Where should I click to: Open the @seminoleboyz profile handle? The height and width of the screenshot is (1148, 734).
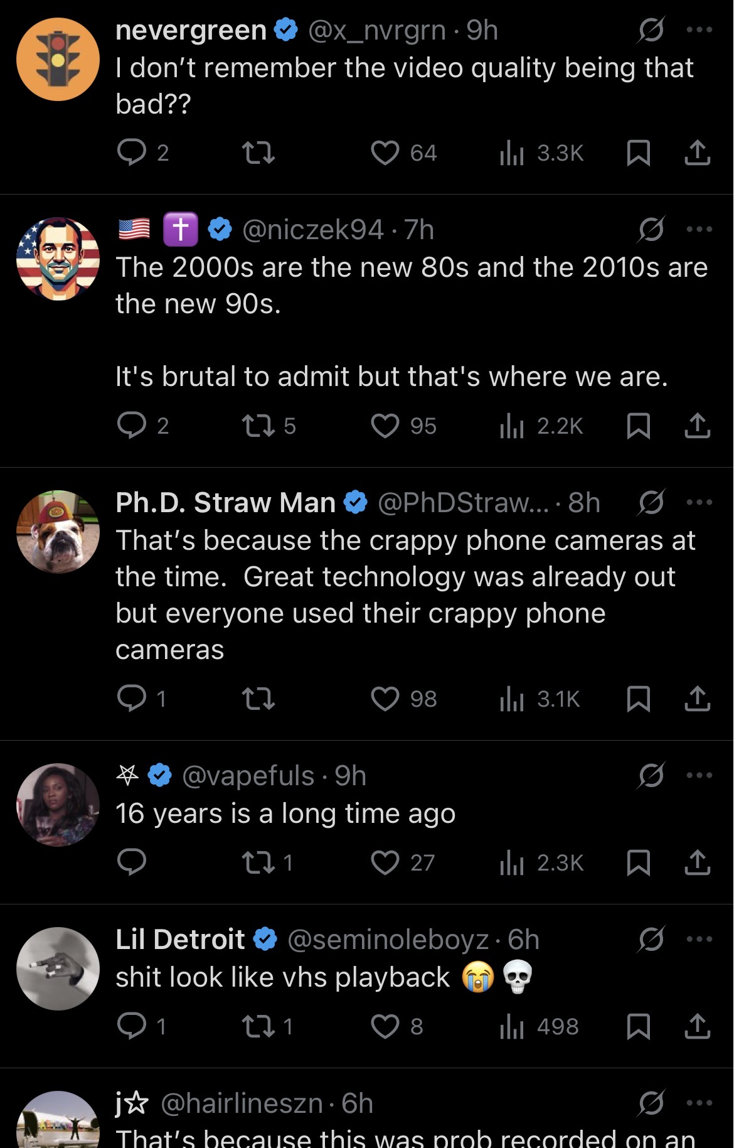point(388,940)
